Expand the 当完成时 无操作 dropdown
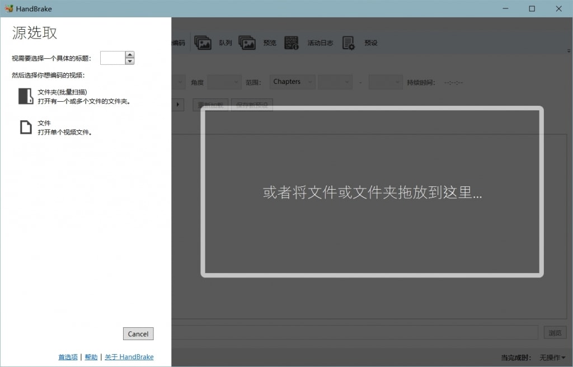573x367 pixels. (x=552, y=357)
